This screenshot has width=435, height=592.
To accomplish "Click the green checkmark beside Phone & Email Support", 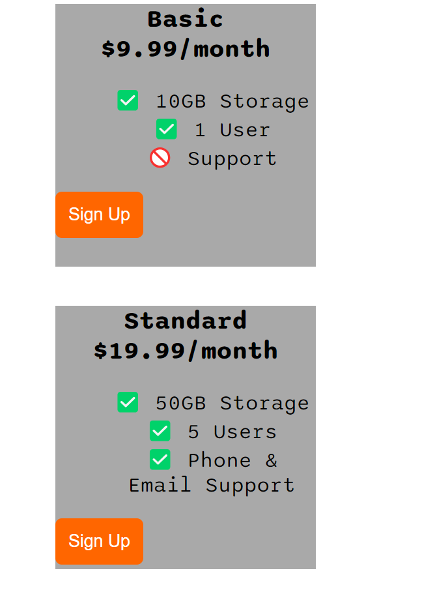I will 160,460.
